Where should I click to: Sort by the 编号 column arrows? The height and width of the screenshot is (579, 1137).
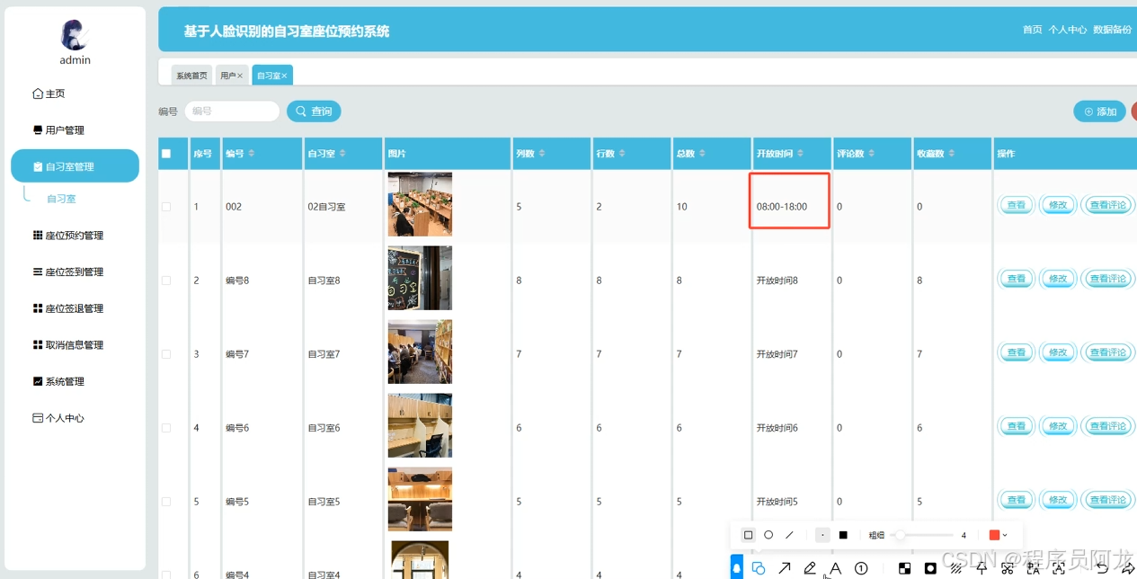pos(252,154)
